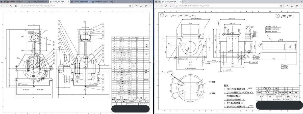Refresh the ピストン PDF in right window
The height and width of the screenshot is (114, 303).
pos(166,6)
